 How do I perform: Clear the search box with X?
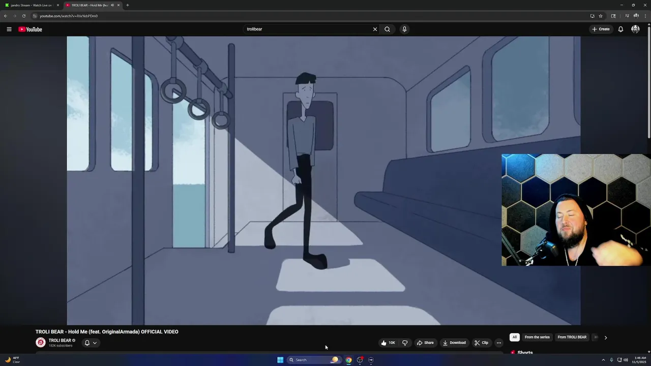tap(375, 29)
